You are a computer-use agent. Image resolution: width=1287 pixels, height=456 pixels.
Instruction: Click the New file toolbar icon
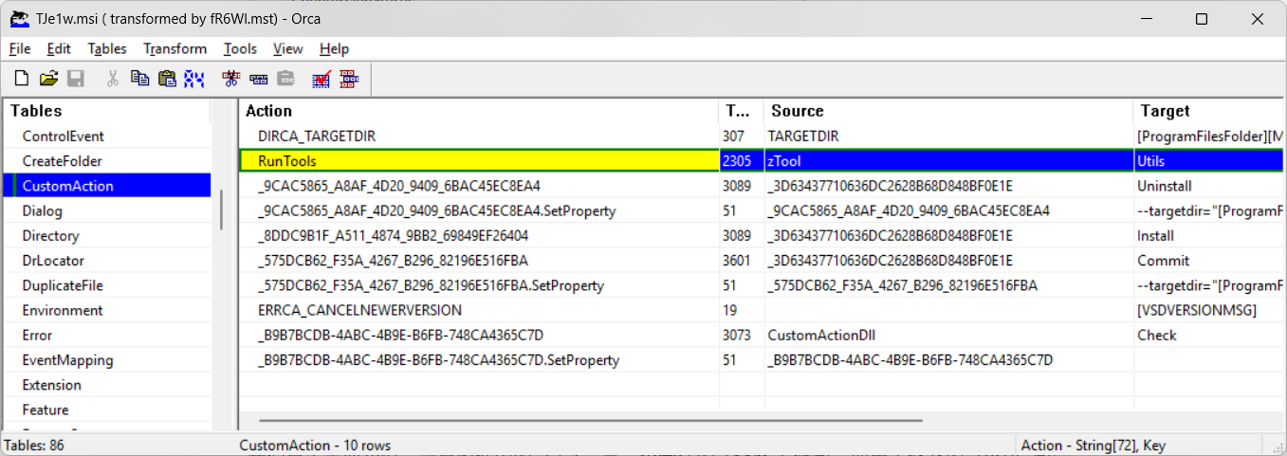(22, 79)
